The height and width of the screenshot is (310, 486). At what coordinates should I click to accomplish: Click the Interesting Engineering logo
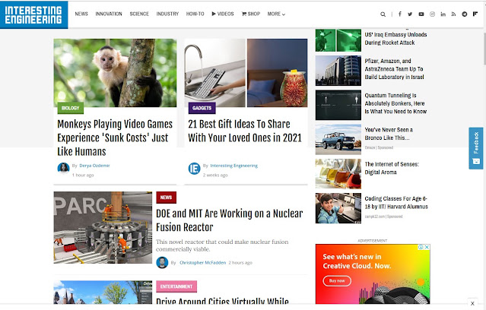[x=33, y=14]
